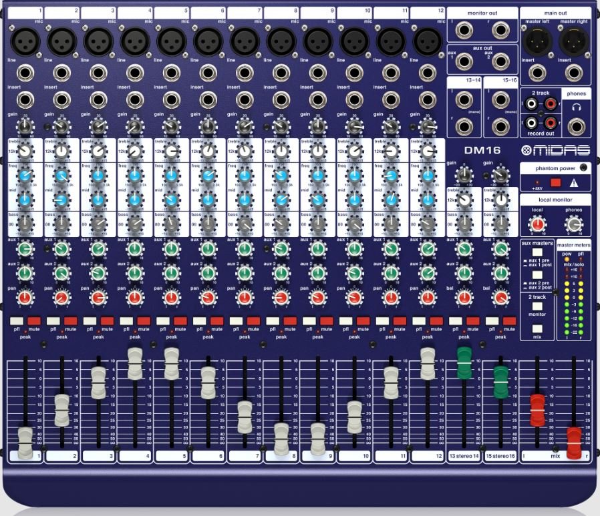Click green stereo 15-16 fader

[500, 382]
